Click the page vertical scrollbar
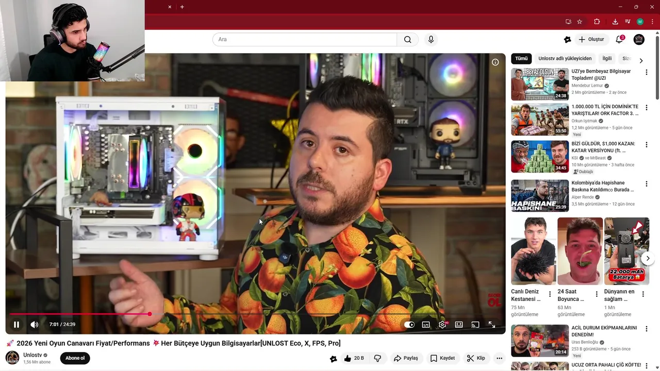 (657, 67)
